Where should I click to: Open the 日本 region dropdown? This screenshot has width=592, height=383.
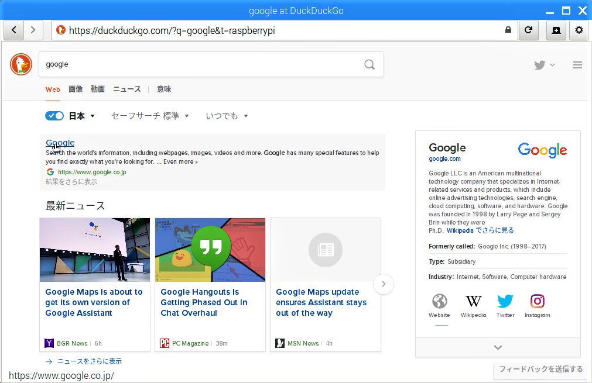click(81, 116)
